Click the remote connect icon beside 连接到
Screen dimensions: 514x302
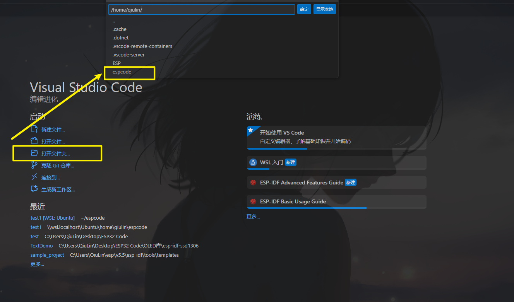[34, 177]
